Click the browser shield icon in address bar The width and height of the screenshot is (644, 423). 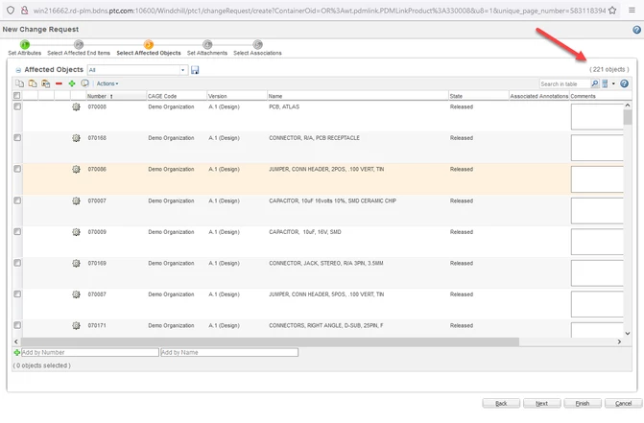(x=11, y=11)
